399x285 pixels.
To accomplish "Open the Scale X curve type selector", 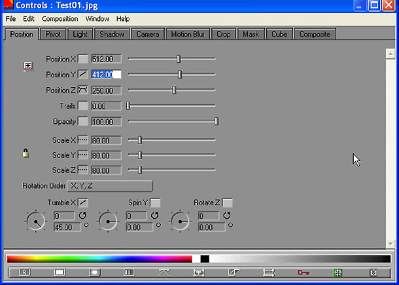I will pyautogui.click(x=83, y=140).
